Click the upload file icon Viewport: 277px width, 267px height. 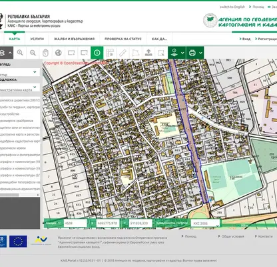click(148, 53)
